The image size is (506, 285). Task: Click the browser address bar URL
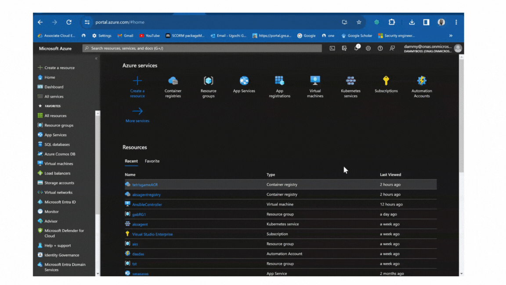120,22
